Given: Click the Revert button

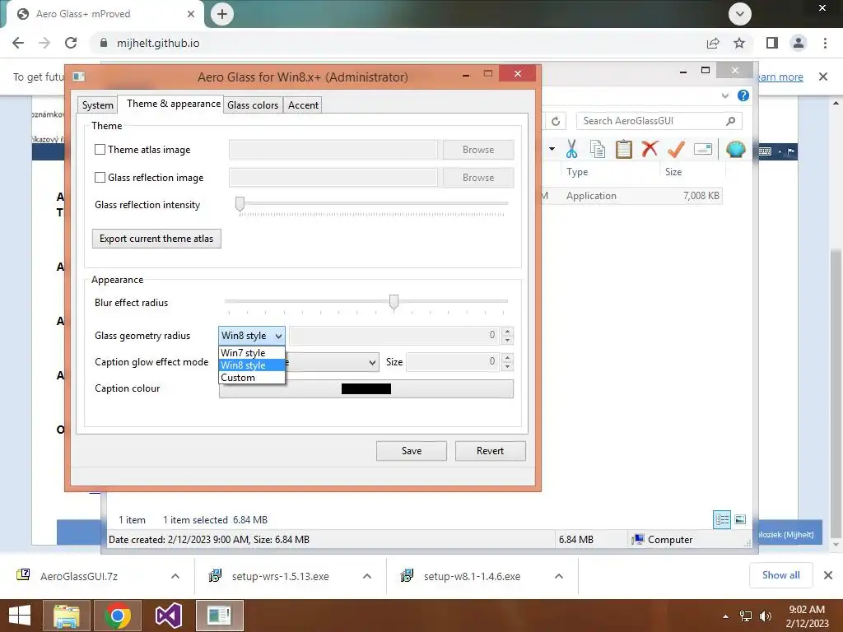Looking at the screenshot, I should (491, 451).
